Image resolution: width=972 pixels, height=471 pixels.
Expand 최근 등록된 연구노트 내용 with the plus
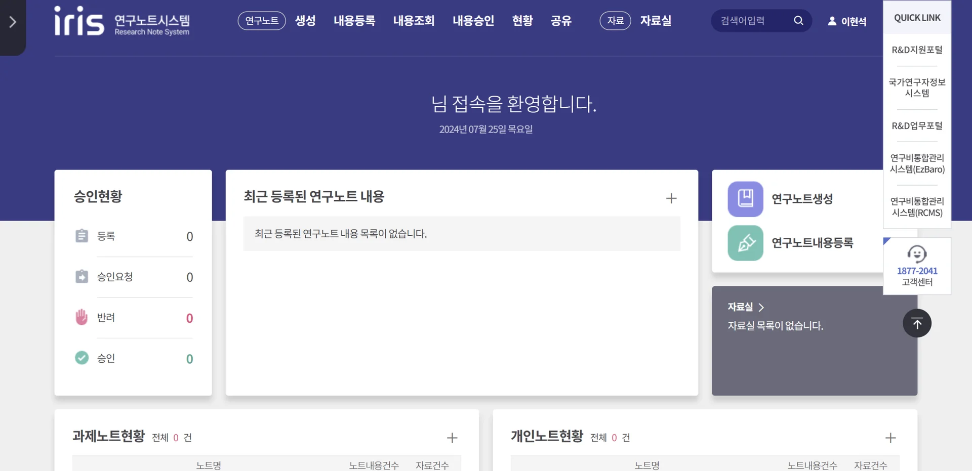click(x=671, y=198)
